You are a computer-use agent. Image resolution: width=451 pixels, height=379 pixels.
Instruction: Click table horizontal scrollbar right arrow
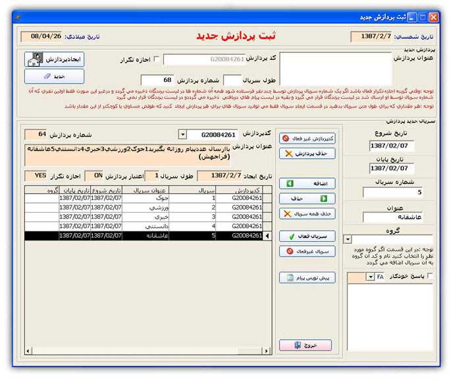(267, 351)
